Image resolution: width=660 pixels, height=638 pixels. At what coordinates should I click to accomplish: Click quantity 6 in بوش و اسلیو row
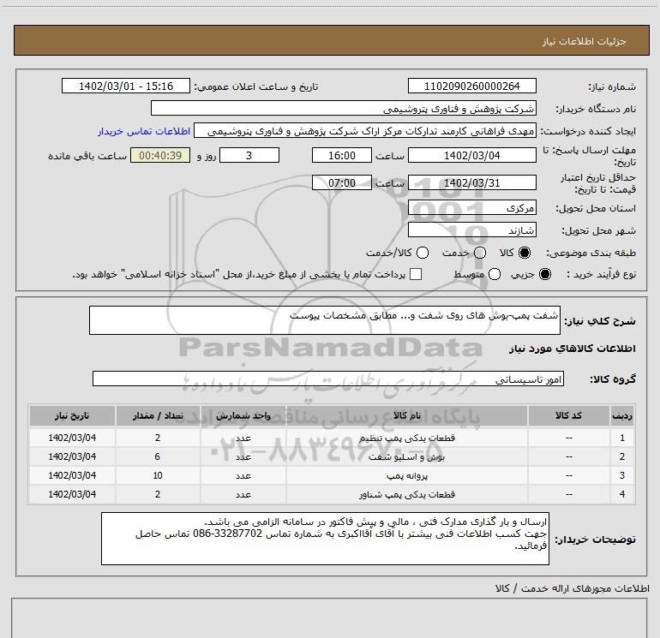[158, 456]
